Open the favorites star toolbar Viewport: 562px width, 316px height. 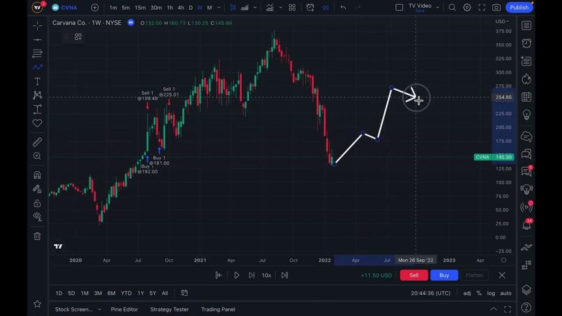37,304
